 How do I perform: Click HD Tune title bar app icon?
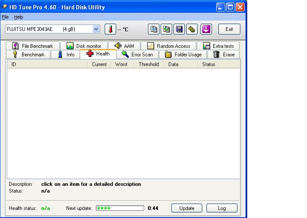pos(5,7)
